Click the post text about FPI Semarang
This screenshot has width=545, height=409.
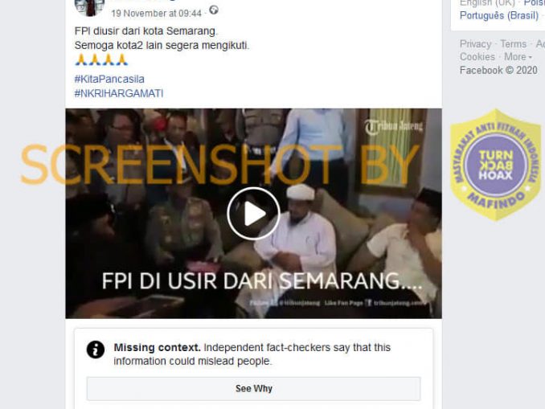pyautogui.click(x=162, y=39)
